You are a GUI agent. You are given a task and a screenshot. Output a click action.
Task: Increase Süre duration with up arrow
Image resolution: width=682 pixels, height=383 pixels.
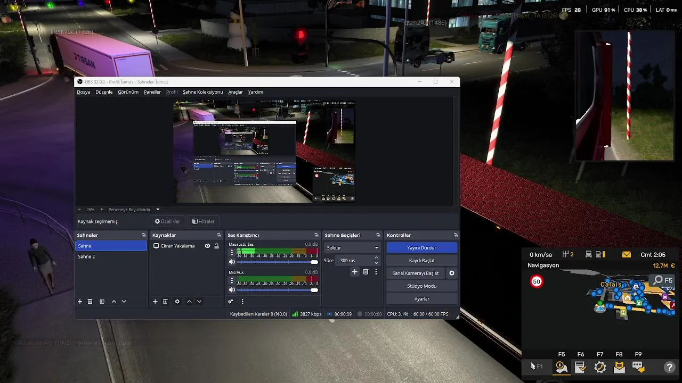376,258
